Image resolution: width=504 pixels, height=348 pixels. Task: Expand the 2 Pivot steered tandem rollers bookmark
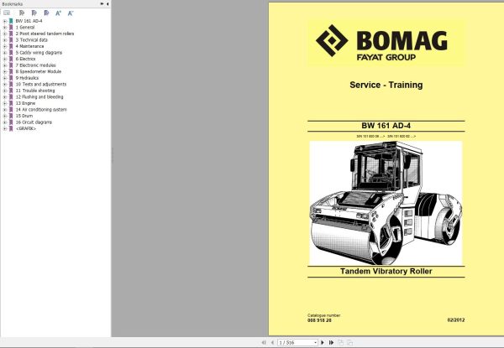pos(5,34)
